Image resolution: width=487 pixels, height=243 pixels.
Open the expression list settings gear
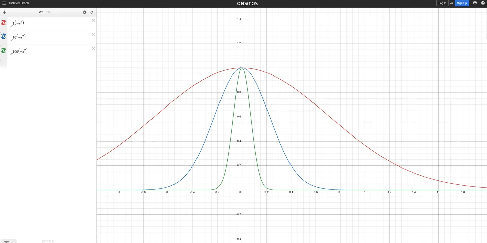[x=85, y=12]
